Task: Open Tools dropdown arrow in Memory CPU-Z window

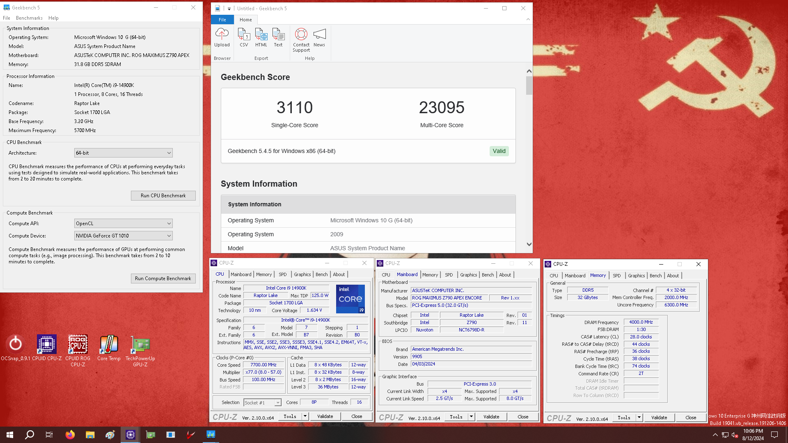Action: [639, 418]
